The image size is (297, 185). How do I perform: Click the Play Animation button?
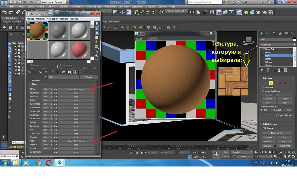pyautogui.click(x=266, y=152)
